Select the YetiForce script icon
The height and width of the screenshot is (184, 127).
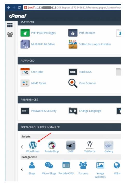coord(90,145)
